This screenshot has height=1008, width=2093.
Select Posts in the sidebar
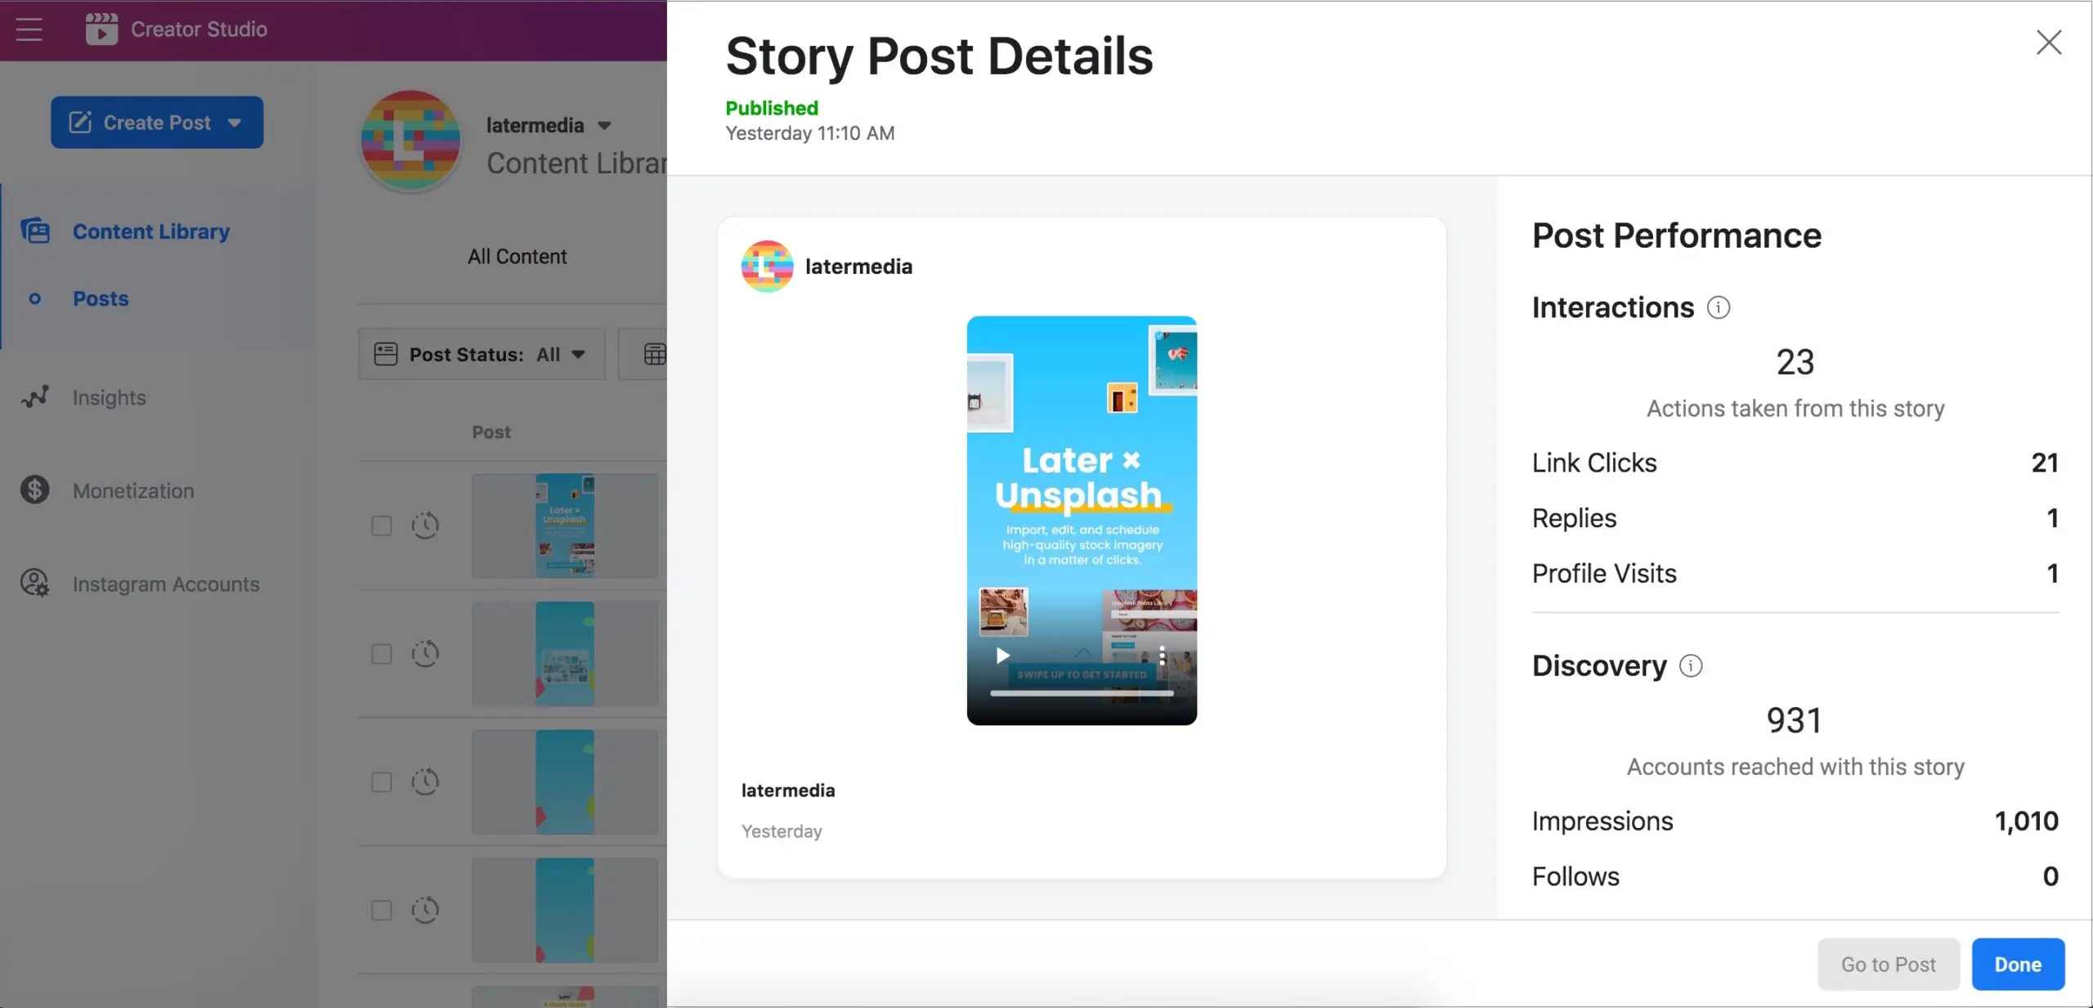tap(101, 299)
